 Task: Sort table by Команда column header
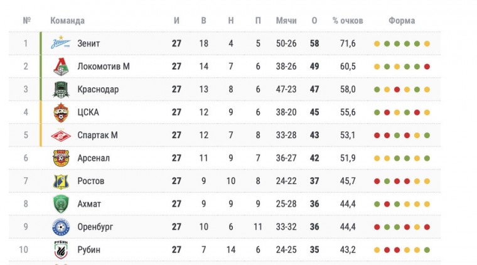point(68,21)
